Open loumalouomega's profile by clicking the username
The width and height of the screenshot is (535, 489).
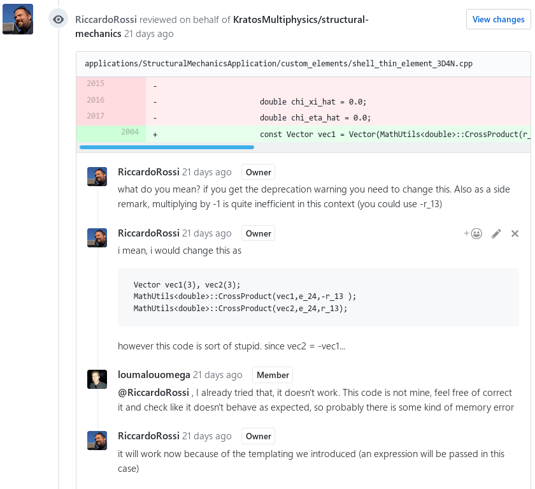coord(154,375)
